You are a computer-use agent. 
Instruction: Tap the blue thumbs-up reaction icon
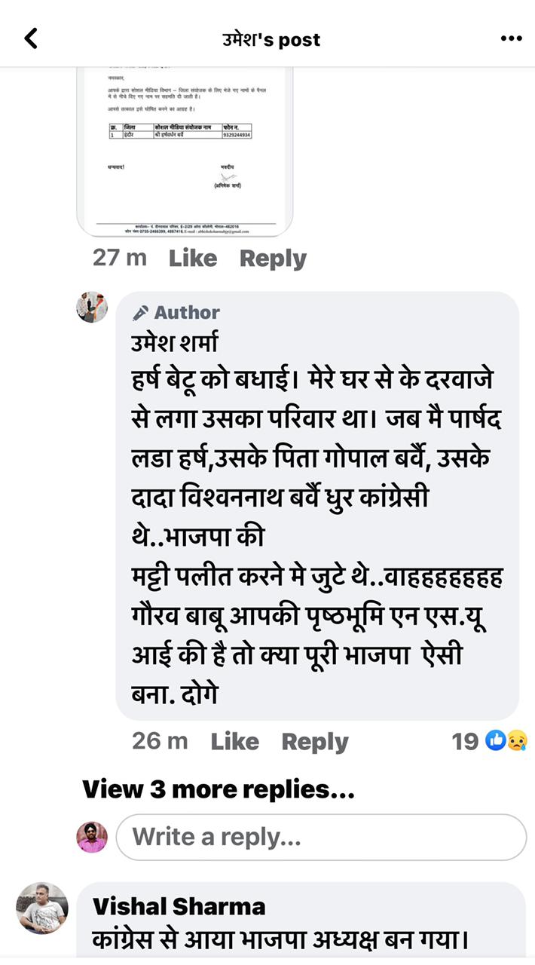[x=495, y=741]
